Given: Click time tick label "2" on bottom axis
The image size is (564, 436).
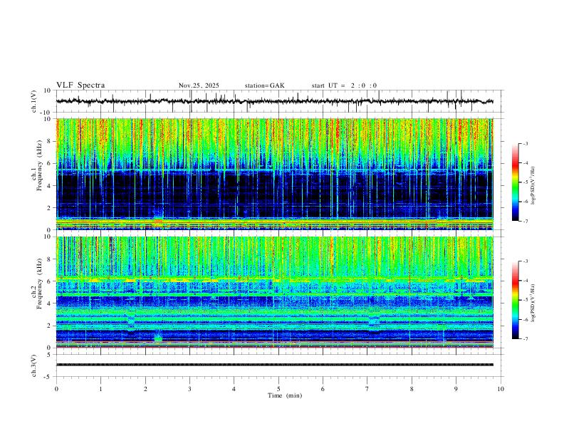Looking at the screenshot, I should point(145,389).
